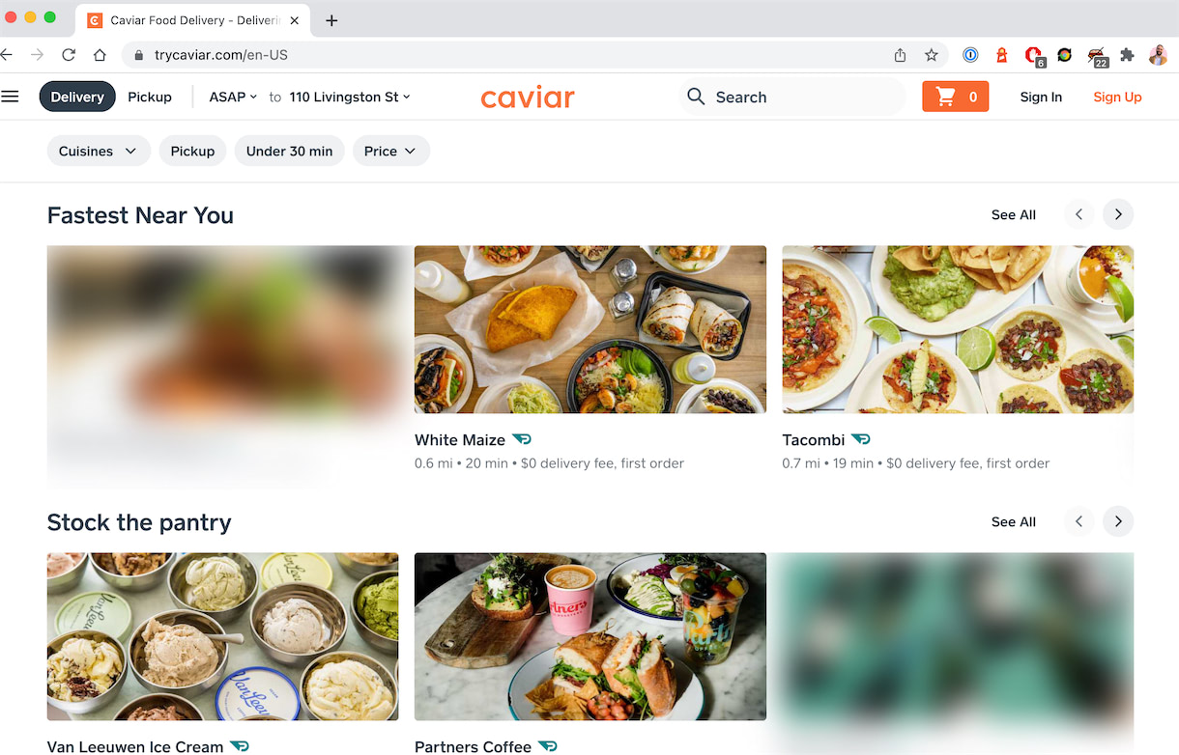Viewport: 1179px width, 755px height.
Task: Show next Fastest Near You restaurants
Action: coord(1118,214)
